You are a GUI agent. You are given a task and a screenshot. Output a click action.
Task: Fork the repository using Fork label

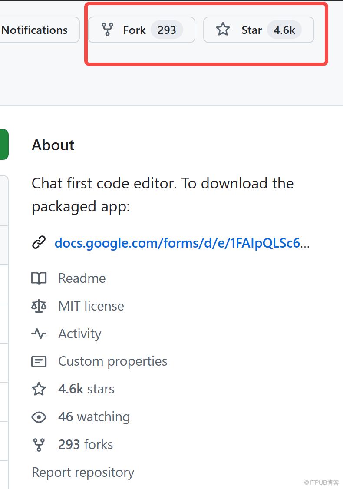tap(134, 30)
